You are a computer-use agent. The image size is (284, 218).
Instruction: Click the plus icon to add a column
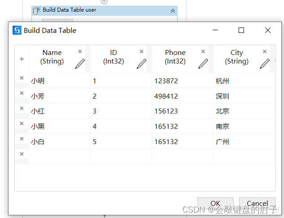pyautogui.click(x=22, y=59)
